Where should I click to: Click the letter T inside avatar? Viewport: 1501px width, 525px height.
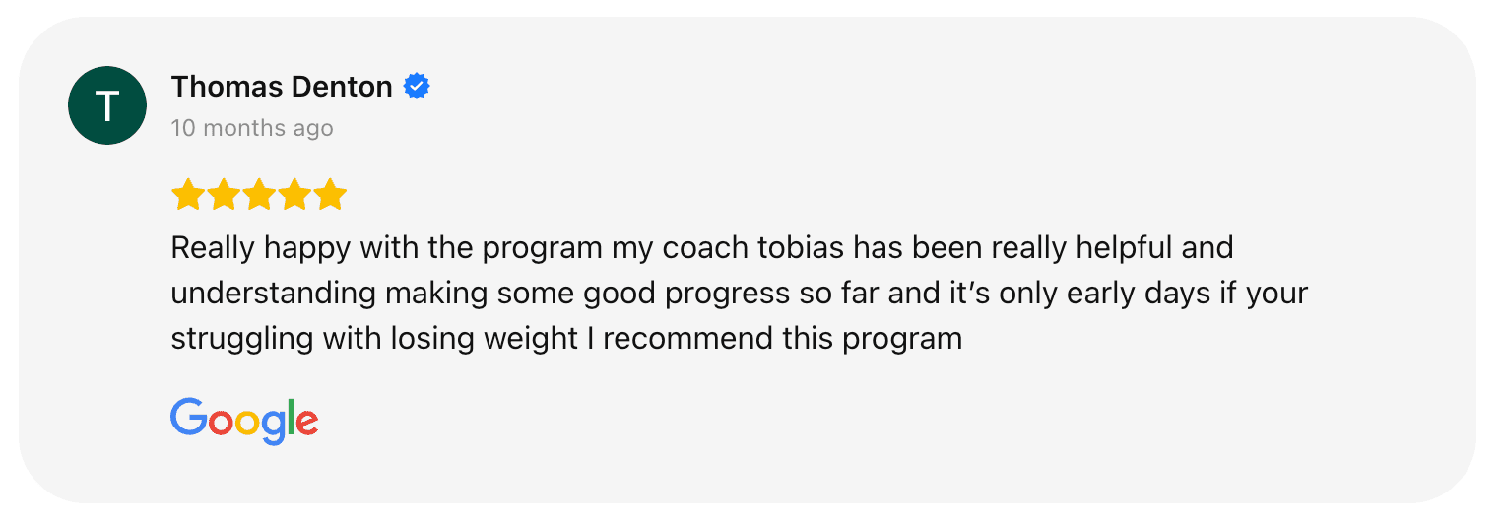tap(107, 105)
